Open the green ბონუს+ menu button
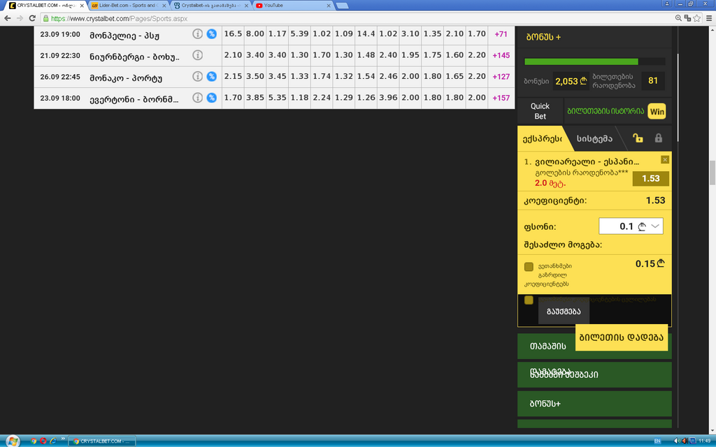716x447 pixels. [594, 404]
